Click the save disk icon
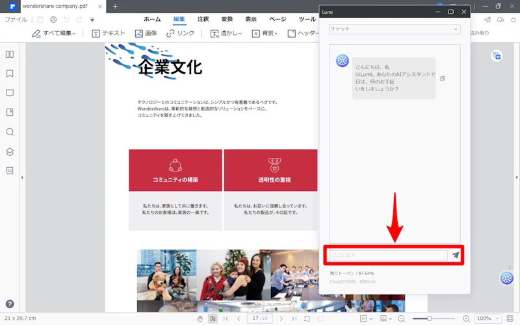The width and height of the screenshot is (520, 325). tap(40, 19)
